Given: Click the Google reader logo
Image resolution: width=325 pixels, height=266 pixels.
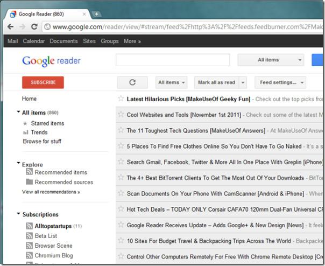Looking at the screenshot, I should point(51,61).
